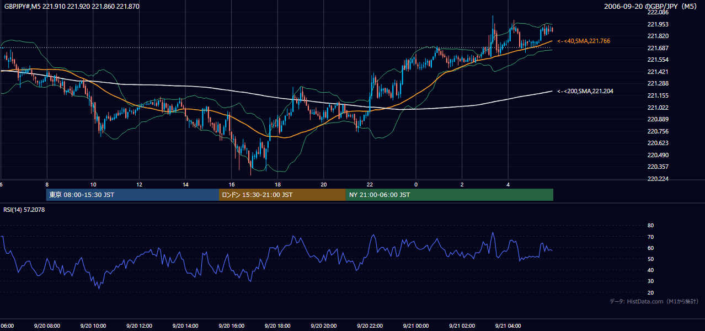705x331 pixels.
Task: Click the 9/20 18:00 time label
Action: point(277,326)
